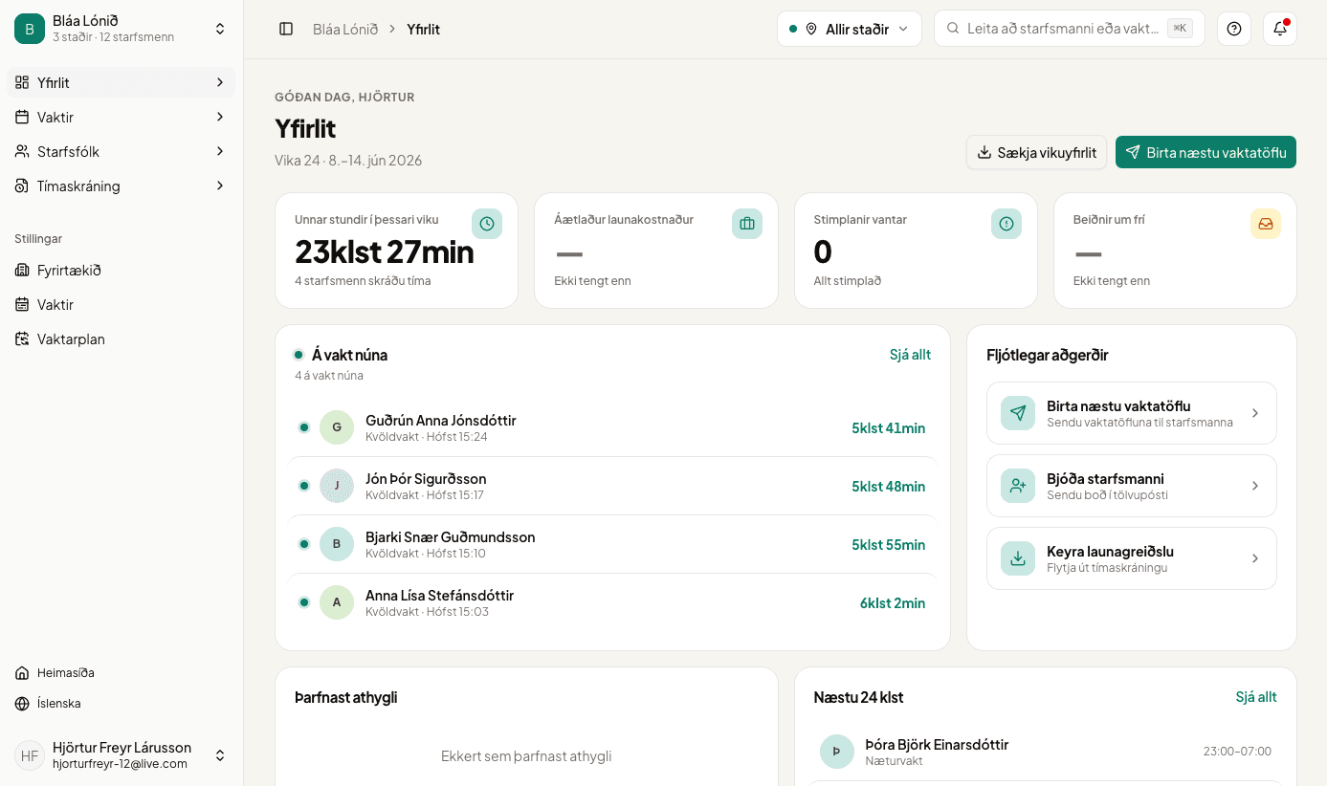
Task: Open the help question-mark icon
Action: (1234, 29)
